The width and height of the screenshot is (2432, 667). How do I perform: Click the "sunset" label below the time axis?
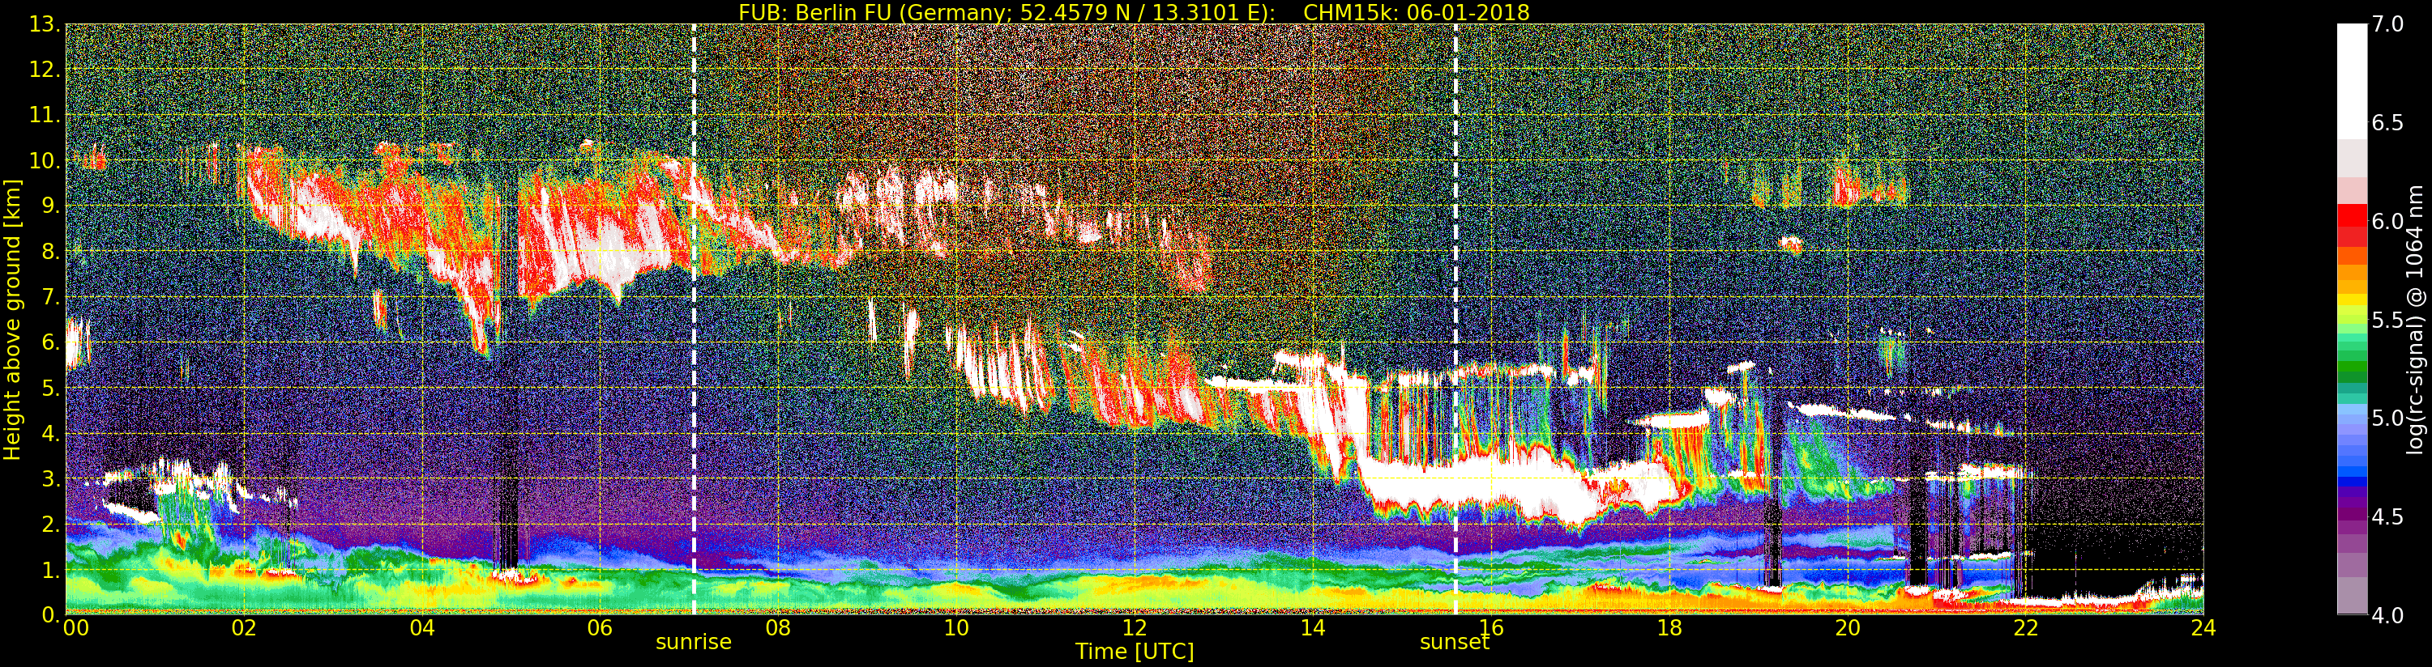tap(1455, 642)
